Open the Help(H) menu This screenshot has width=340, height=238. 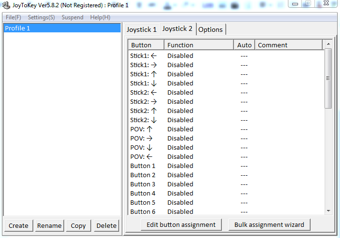(100, 17)
